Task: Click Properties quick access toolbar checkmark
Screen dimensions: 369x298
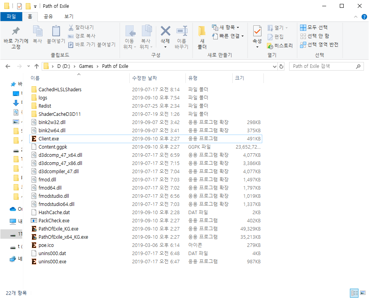Action: [19, 6]
